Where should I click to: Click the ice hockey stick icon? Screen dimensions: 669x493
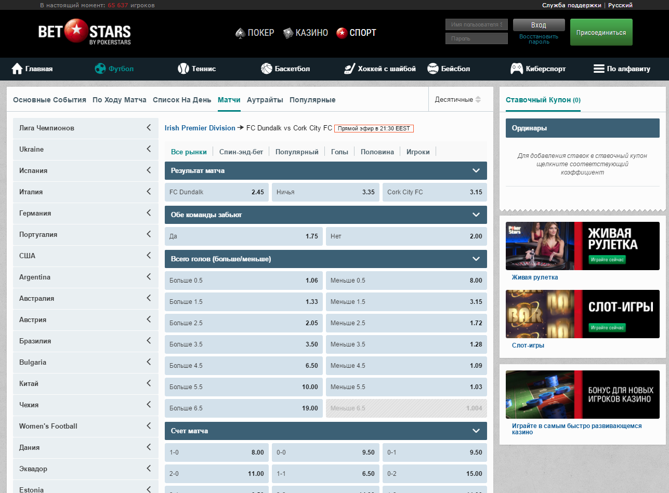350,69
